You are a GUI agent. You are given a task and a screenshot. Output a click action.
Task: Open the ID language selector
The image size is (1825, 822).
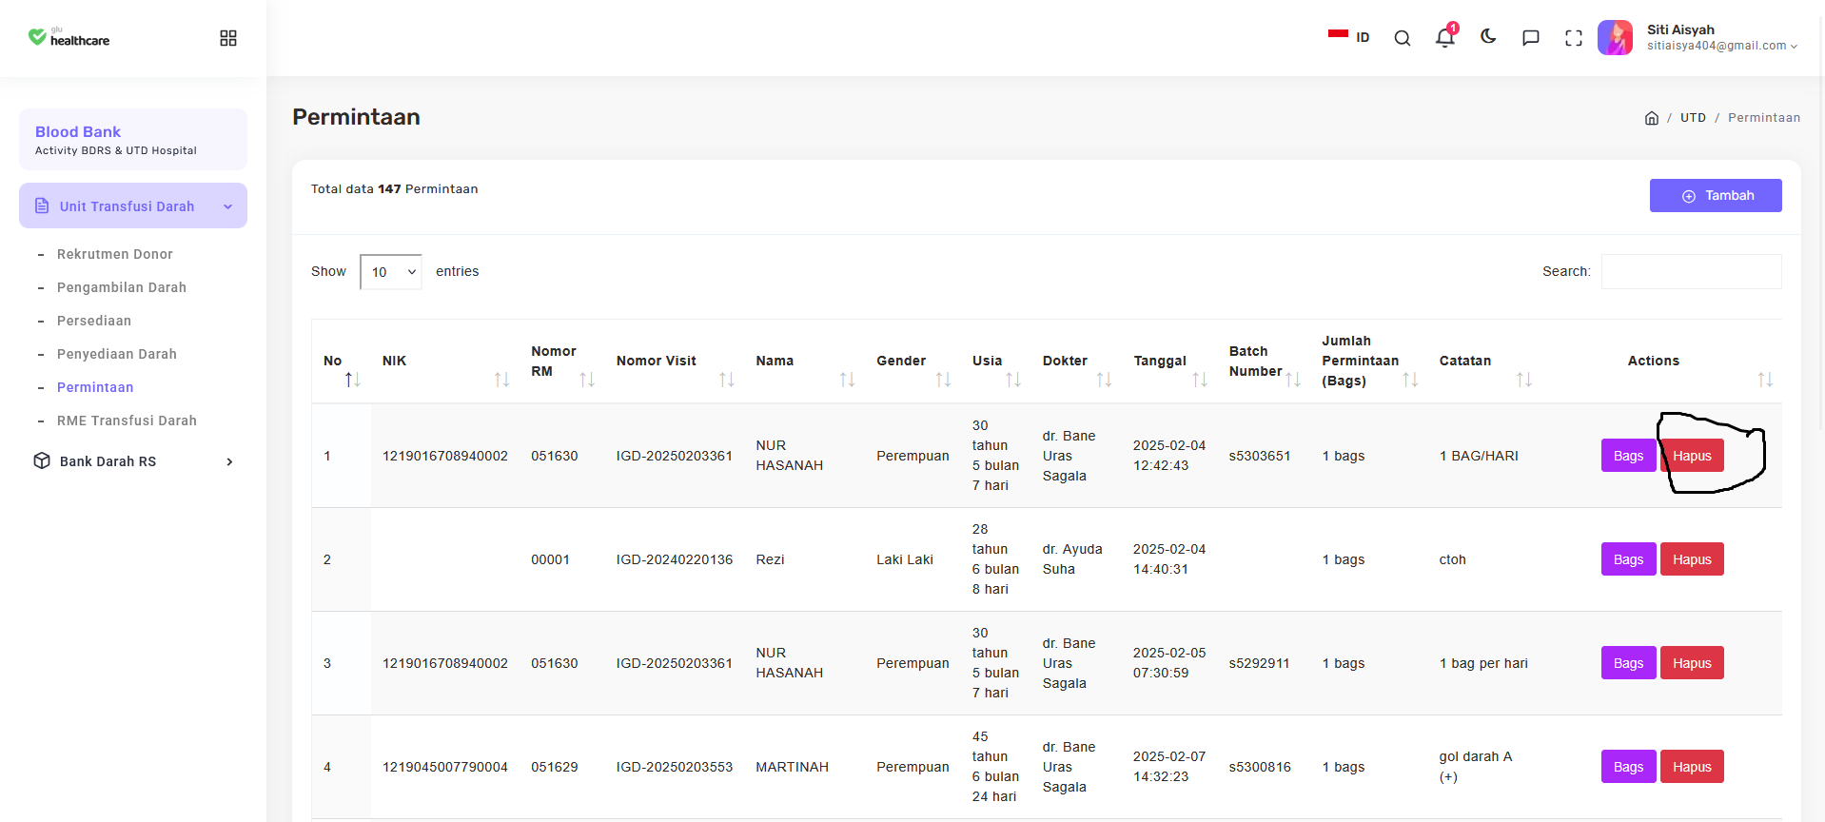(x=1349, y=37)
